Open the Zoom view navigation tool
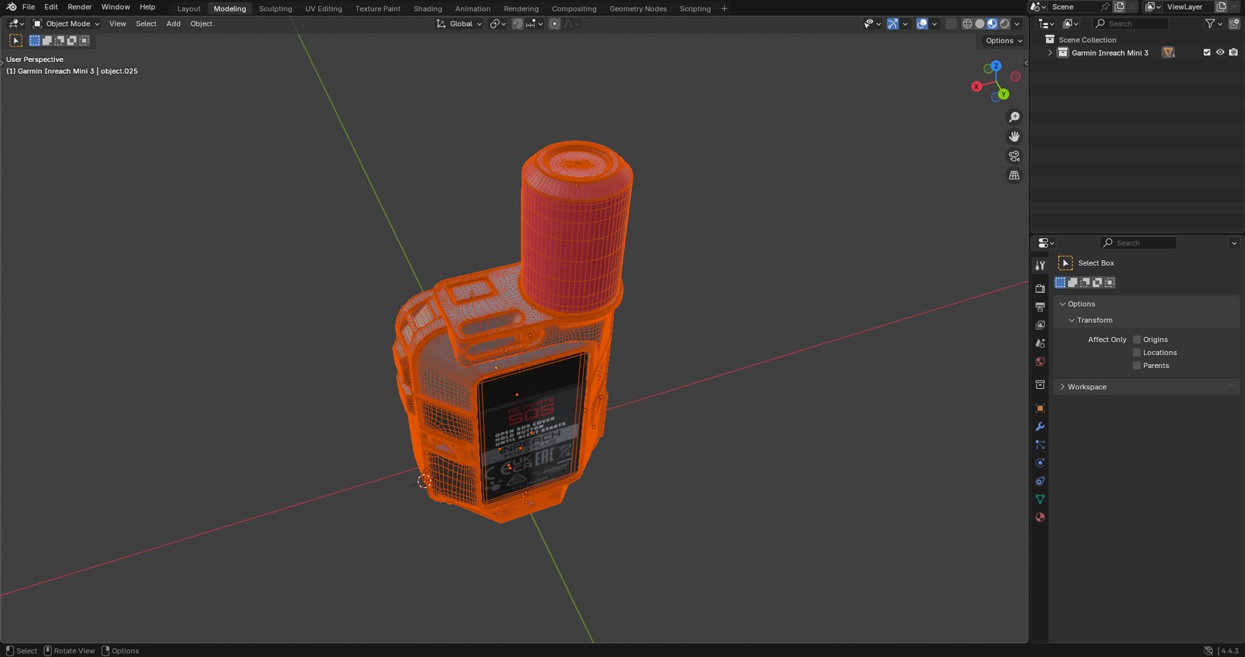 tap(1014, 117)
